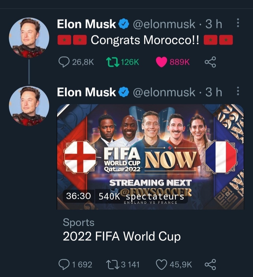The width and height of the screenshot is (253, 277).
Task: Open the "2022 FIFA World Cup" event title
Action: click(x=121, y=236)
